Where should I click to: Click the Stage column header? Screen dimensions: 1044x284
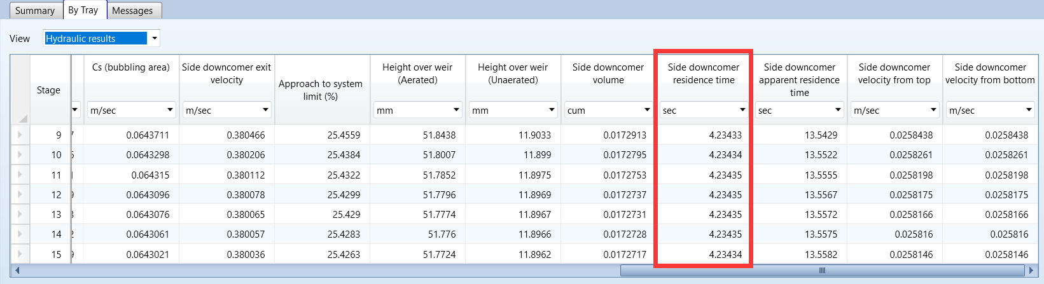coord(49,90)
